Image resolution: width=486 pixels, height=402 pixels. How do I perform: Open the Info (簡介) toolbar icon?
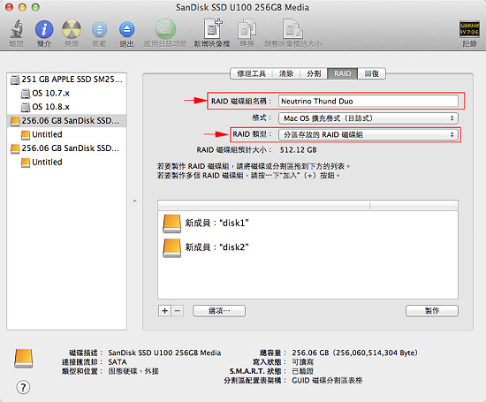[x=44, y=29]
